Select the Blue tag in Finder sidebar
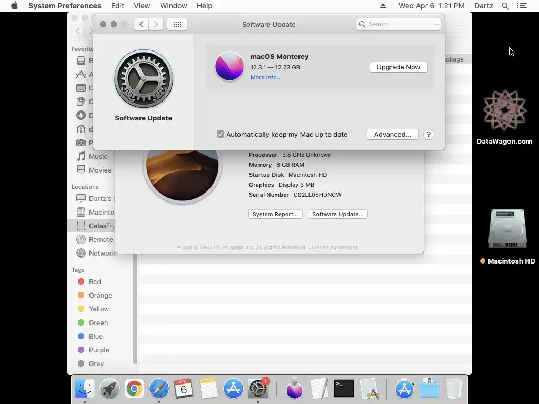Screen dimensions: 539x404 tap(89, 336)
